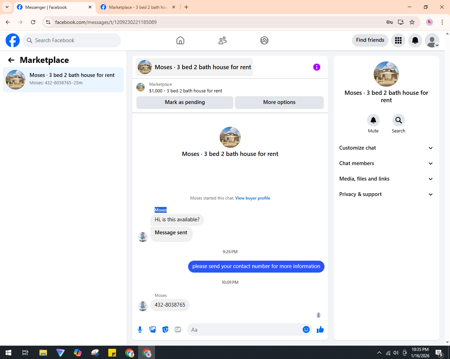
Task: Open Windows notification center
Action: pos(439,353)
